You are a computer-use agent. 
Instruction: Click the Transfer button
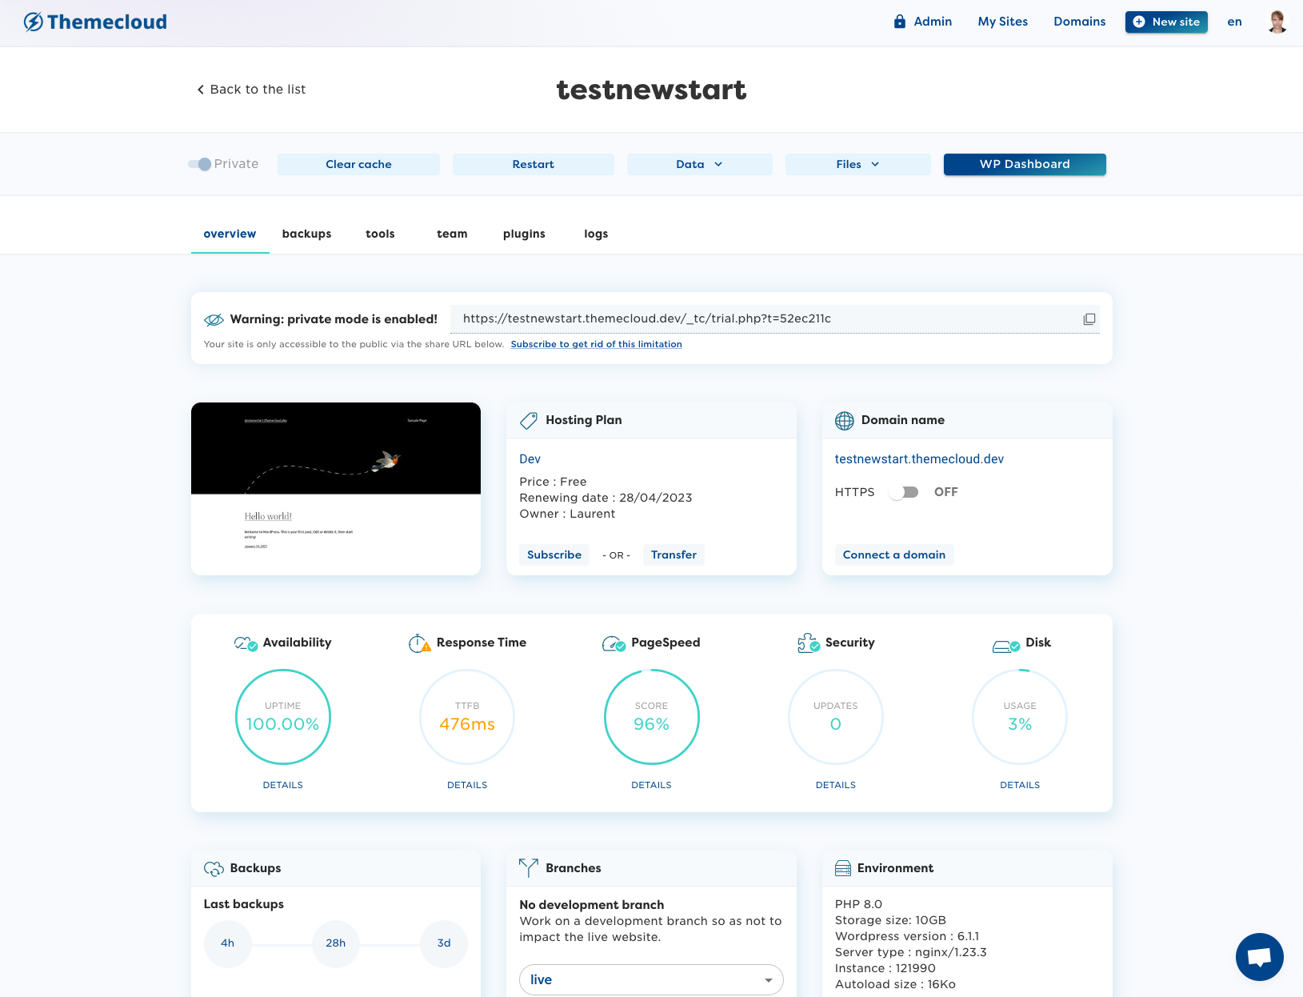click(673, 555)
